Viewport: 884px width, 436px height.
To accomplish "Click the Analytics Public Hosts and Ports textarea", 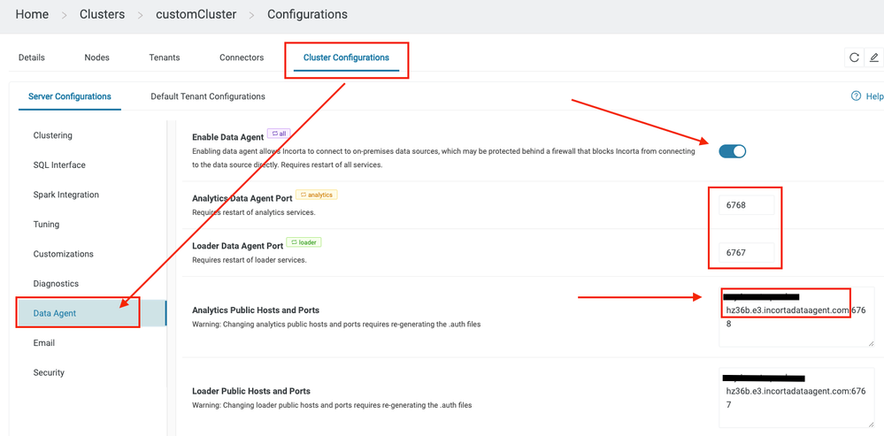I will pyautogui.click(x=796, y=317).
